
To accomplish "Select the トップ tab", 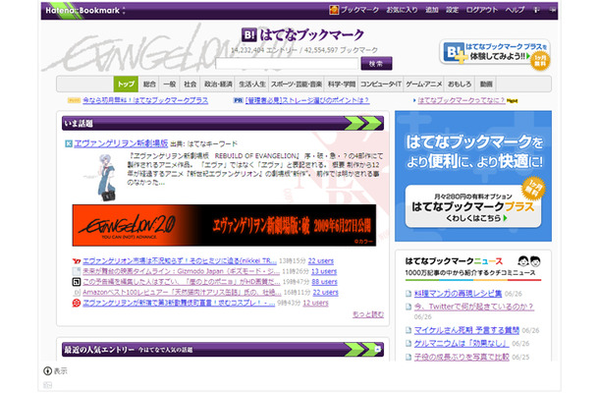I will [126, 84].
